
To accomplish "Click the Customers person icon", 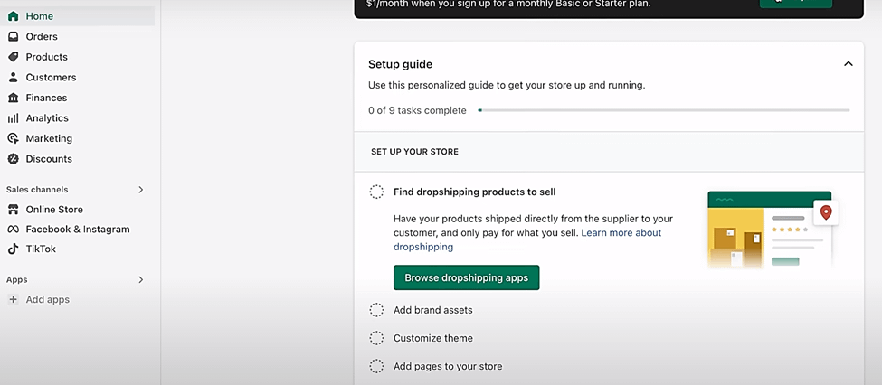I will 14,78.
